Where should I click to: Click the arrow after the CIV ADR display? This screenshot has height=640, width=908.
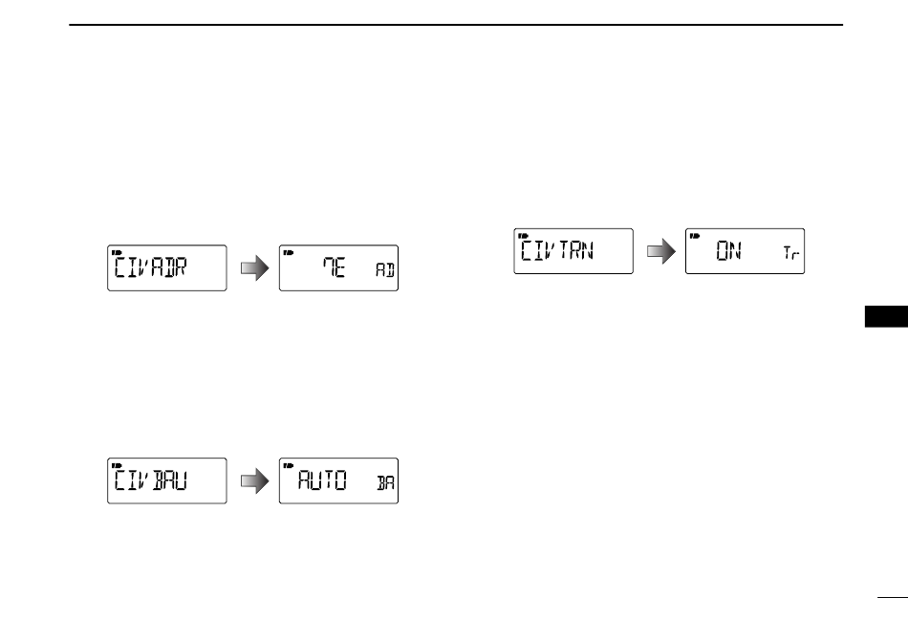pos(255,267)
